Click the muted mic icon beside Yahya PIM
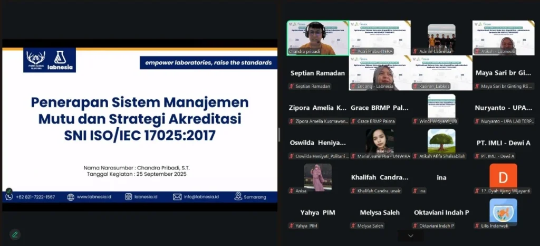This screenshot has height=246, width=540. tap(291, 226)
